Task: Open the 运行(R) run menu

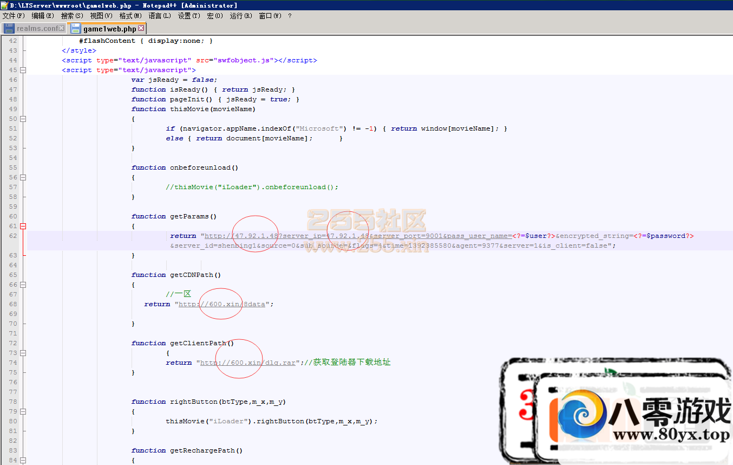Action: tap(241, 16)
